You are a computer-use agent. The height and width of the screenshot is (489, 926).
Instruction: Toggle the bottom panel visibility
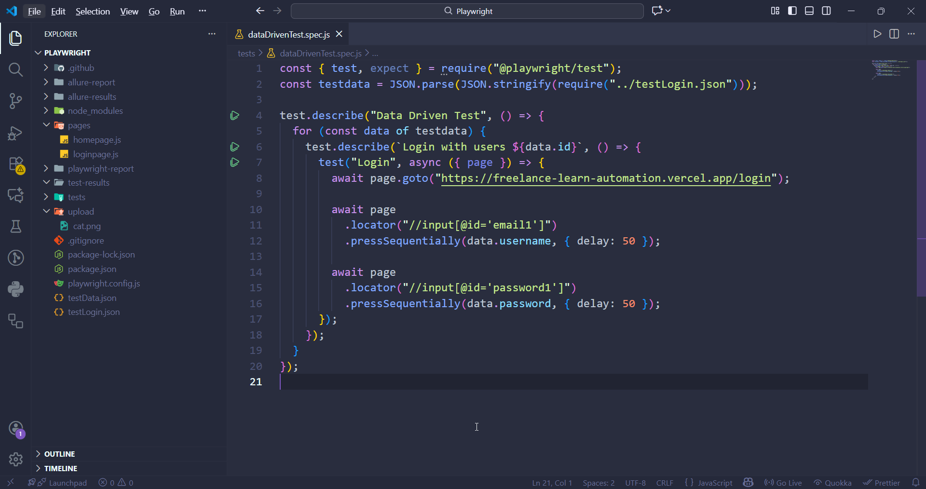pos(809,11)
